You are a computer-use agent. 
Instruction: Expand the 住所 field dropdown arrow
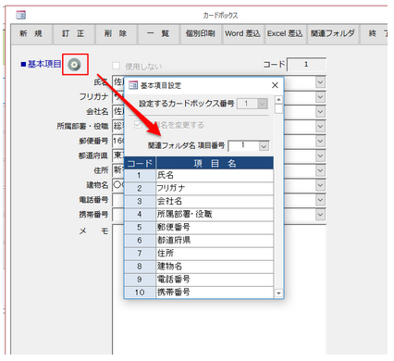tap(321, 170)
